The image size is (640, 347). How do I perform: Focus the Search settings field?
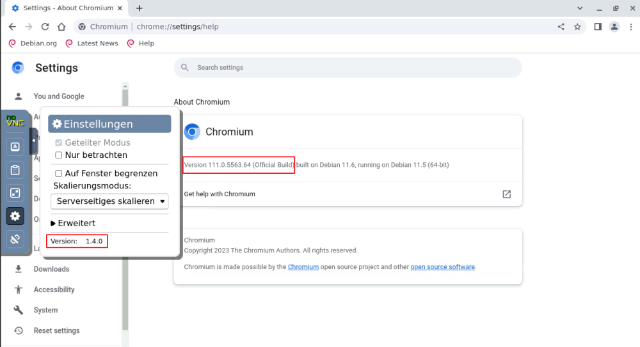click(348, 67)
